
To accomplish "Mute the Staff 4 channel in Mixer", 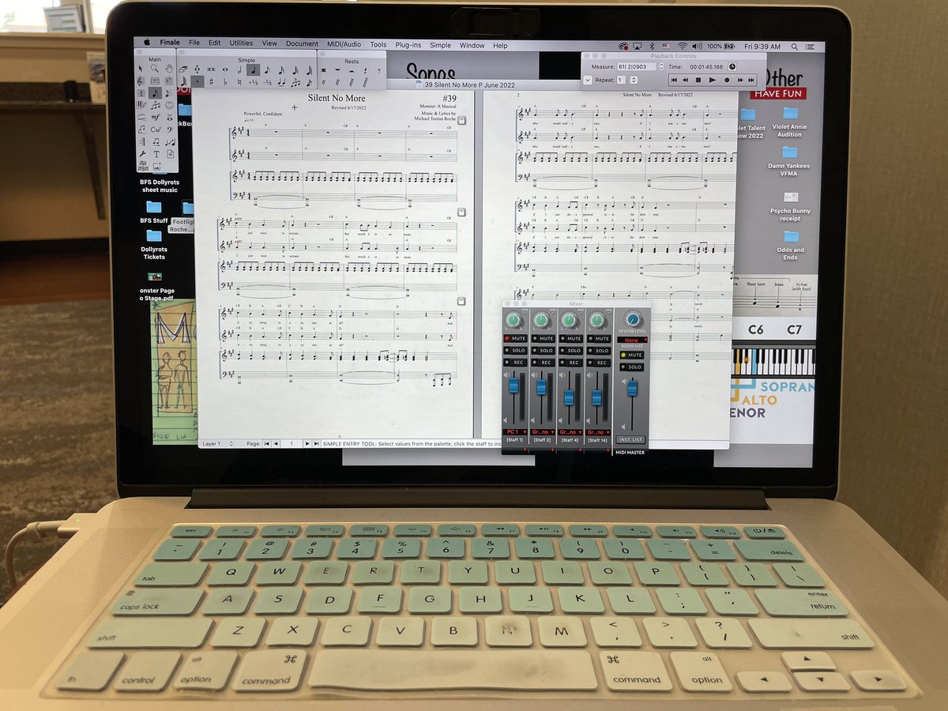I will tap(571, 338).
